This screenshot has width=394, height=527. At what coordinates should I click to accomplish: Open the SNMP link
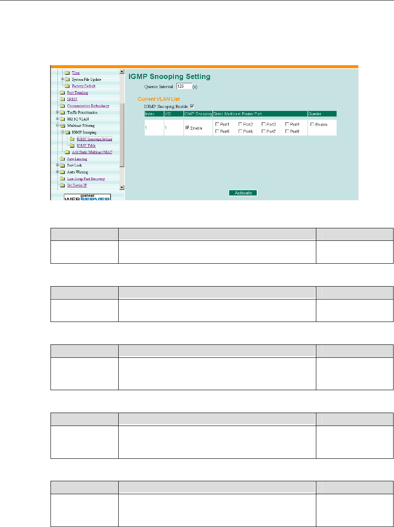point(72,99)
